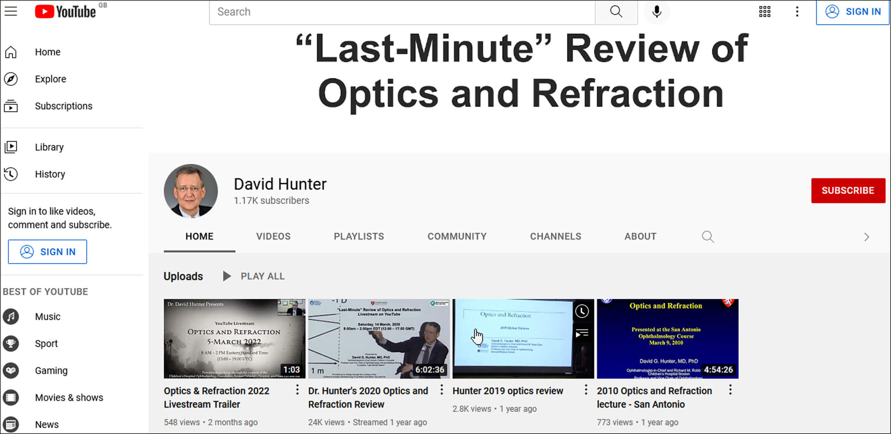Open 2020 Optics and Refraction Review thumbnail
This screenshot has height=434, width=891.
[x=379, y=339]
